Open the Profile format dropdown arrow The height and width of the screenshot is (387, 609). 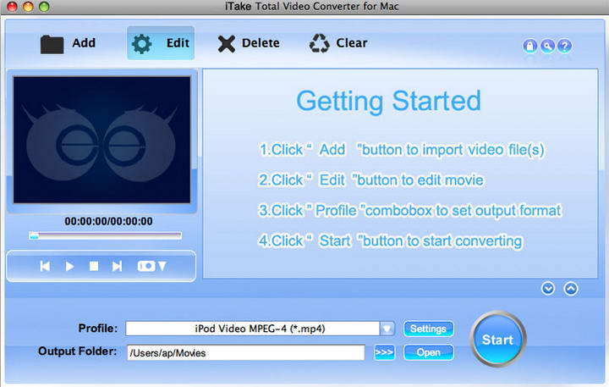tap(387, 329)
